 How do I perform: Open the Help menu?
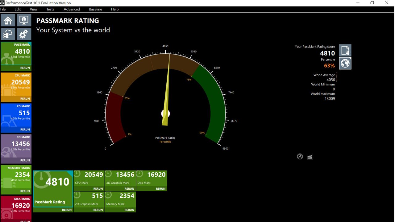coord(115,9)
